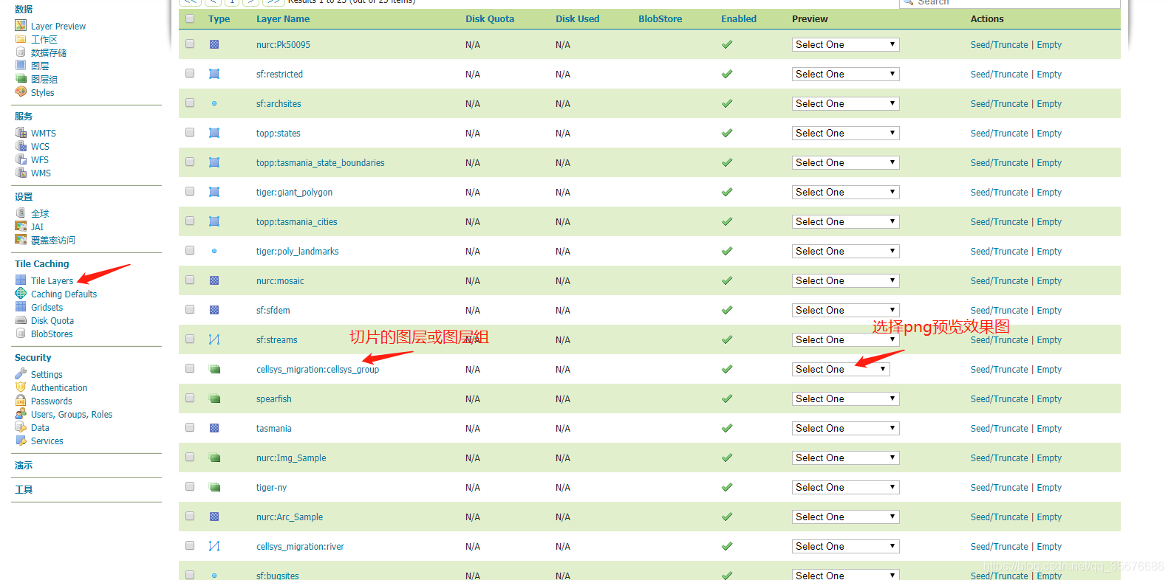Screen dimensions: 1171x580
Task: Click the point type icon for sf:archsites
Action: click(214, 103)
